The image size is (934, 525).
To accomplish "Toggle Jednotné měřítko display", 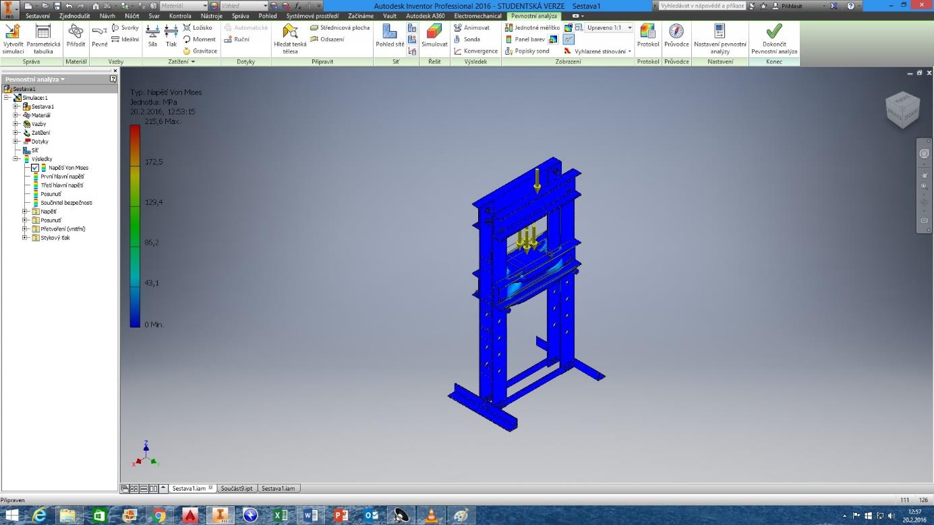I will tap(532, 28).
